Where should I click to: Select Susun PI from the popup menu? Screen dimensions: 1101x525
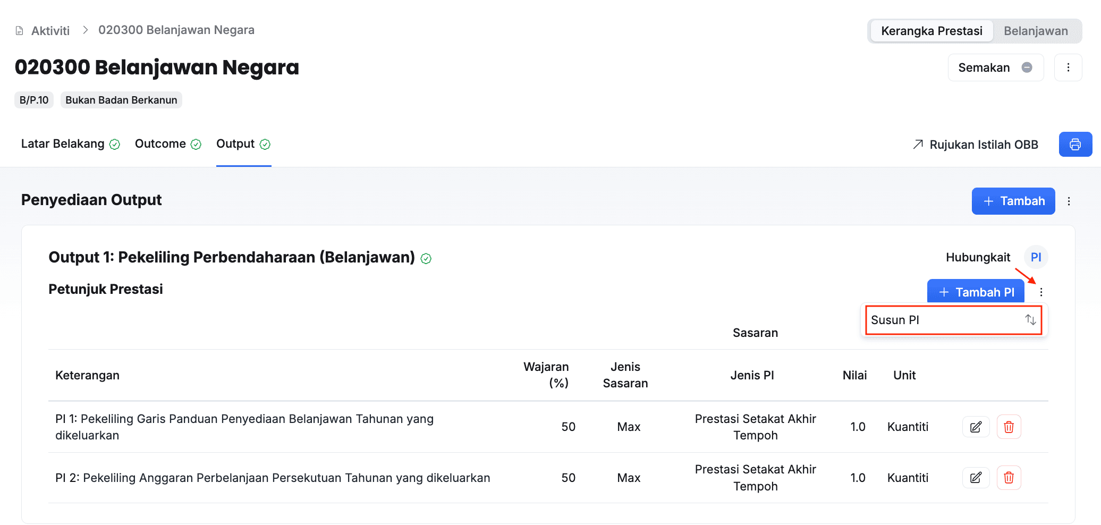coord(953,320)
